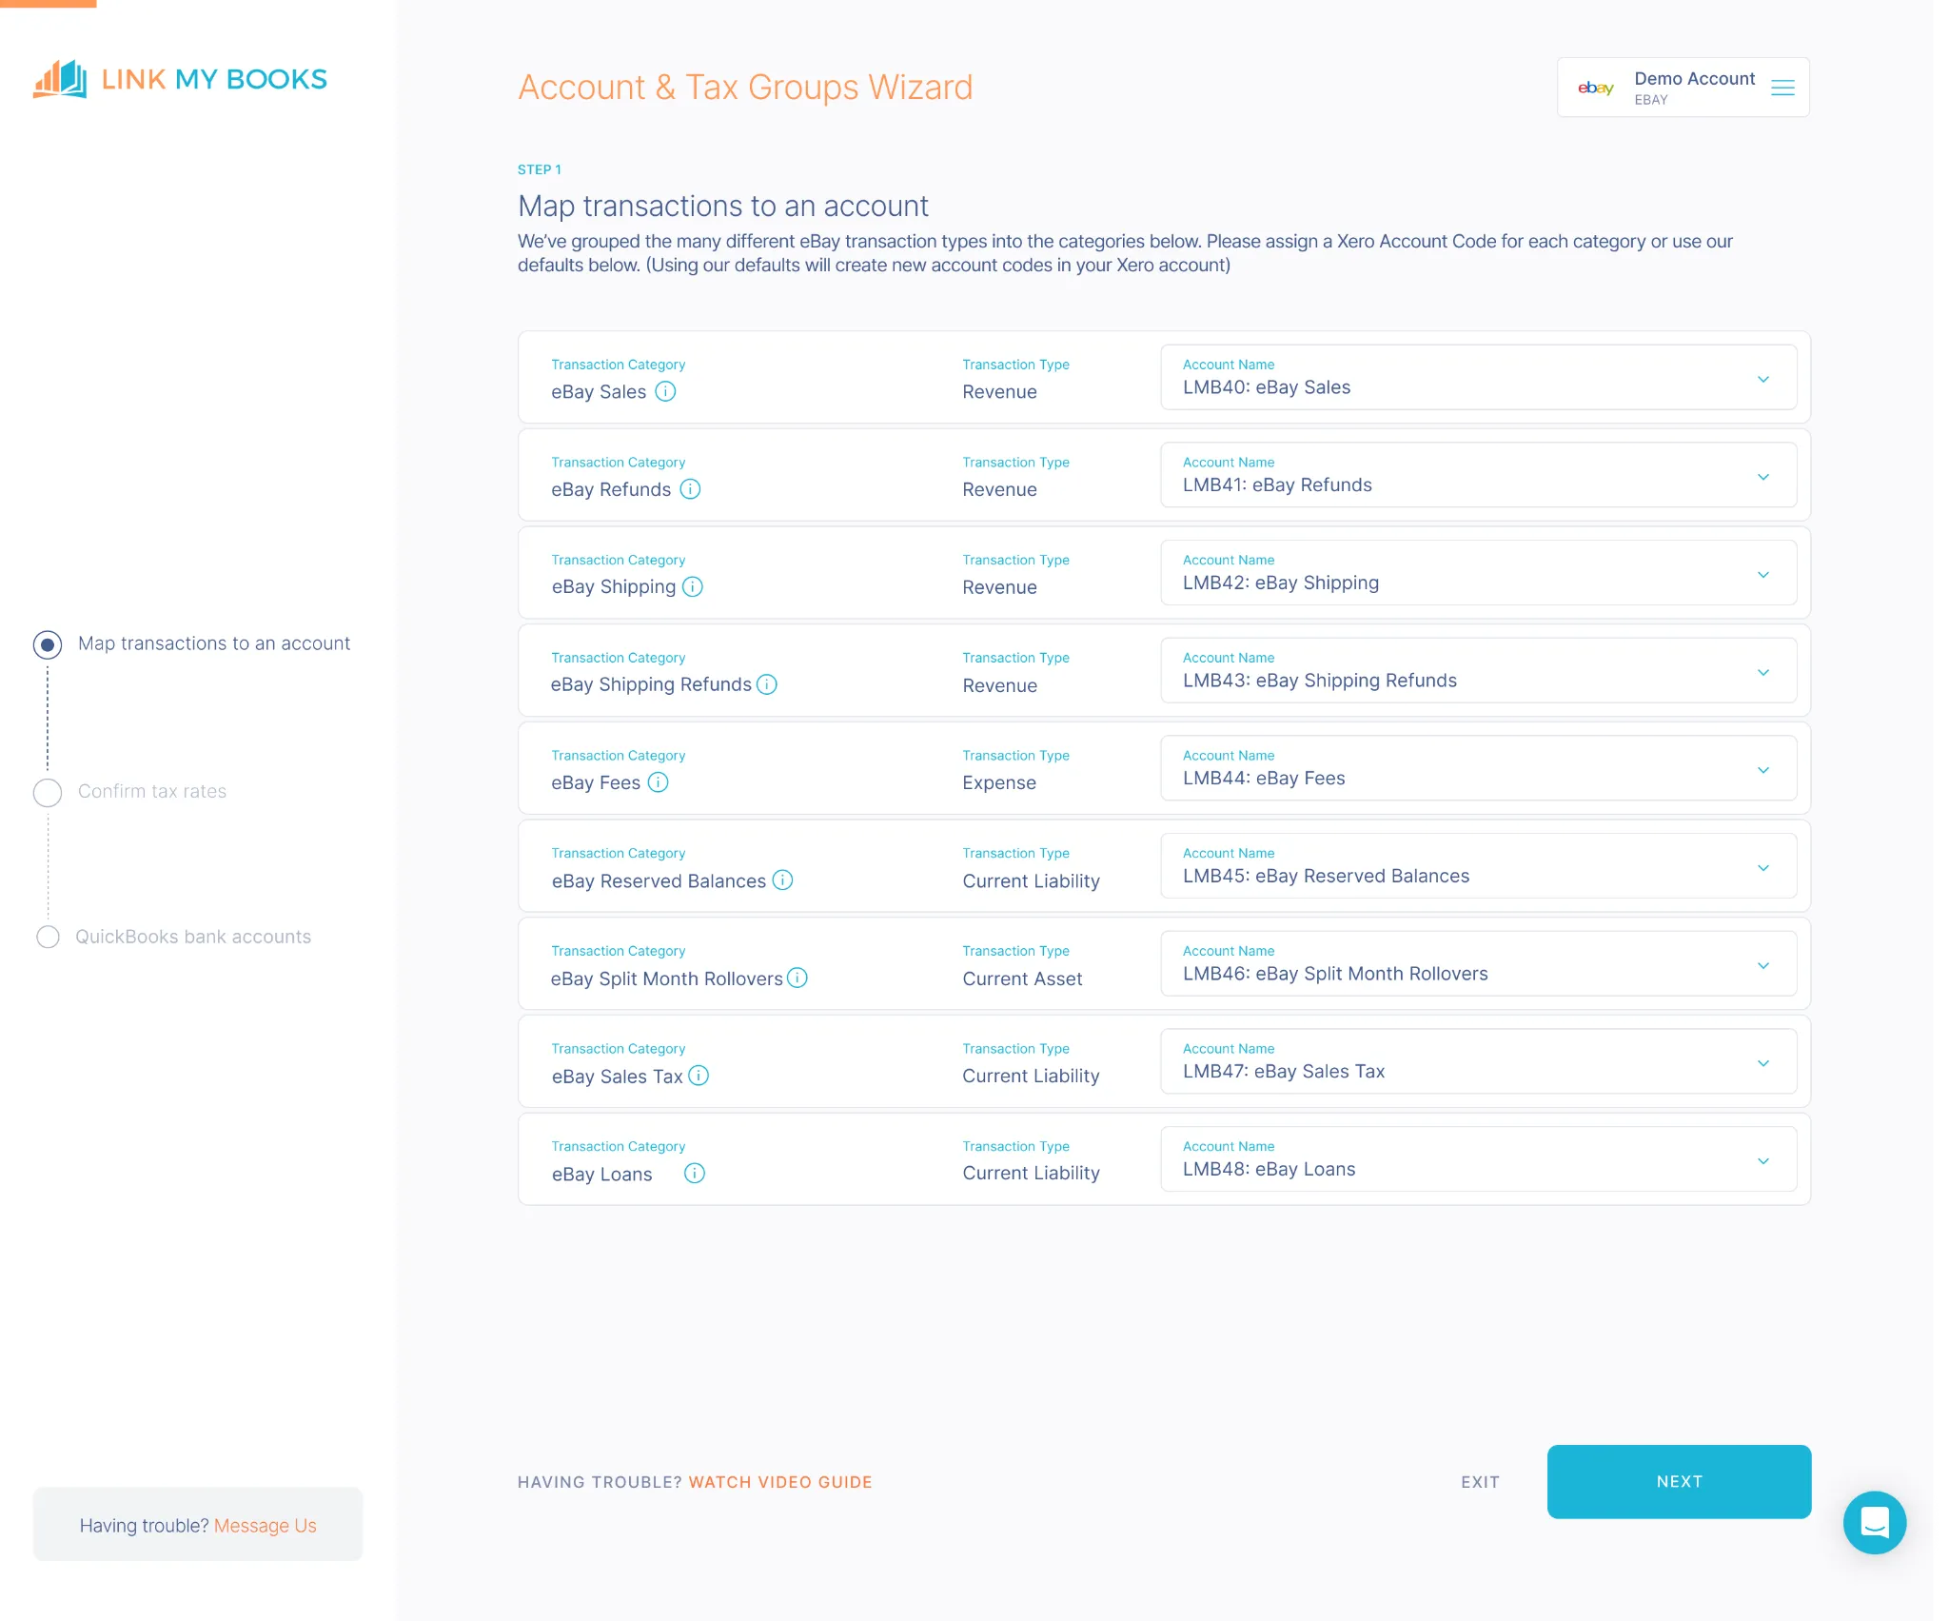The image size is (1949, 1621).
Task: Open the LMB47: eBay Sales Tax dropdown
Action: tap(1478, 1061)
